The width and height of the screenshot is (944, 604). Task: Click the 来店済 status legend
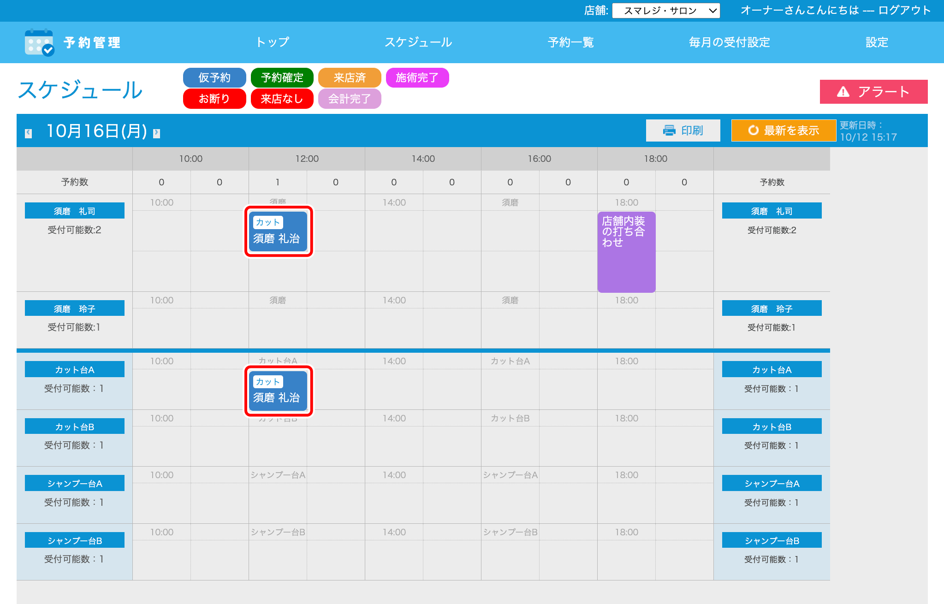pos(350,77)
